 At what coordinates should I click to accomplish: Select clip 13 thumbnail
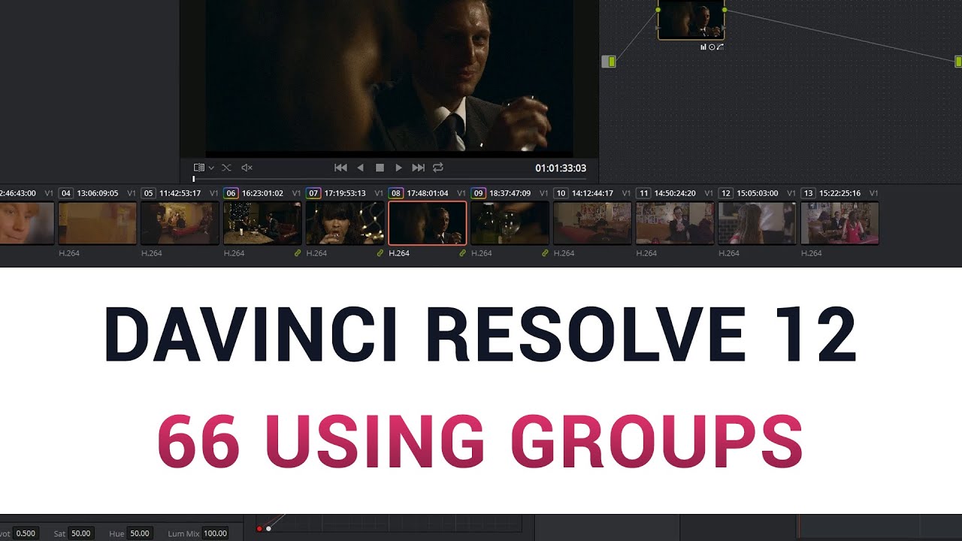(839, 223)
